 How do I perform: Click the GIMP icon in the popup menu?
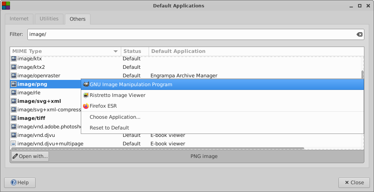tap(86, 84)
